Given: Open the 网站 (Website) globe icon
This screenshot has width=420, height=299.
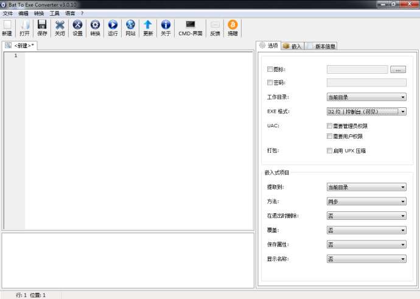Looking at the screenshot, I should 130,26.
